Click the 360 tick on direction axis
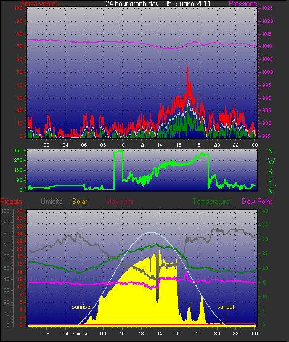This screenshot has height=342, width=289. pos(18,150)
